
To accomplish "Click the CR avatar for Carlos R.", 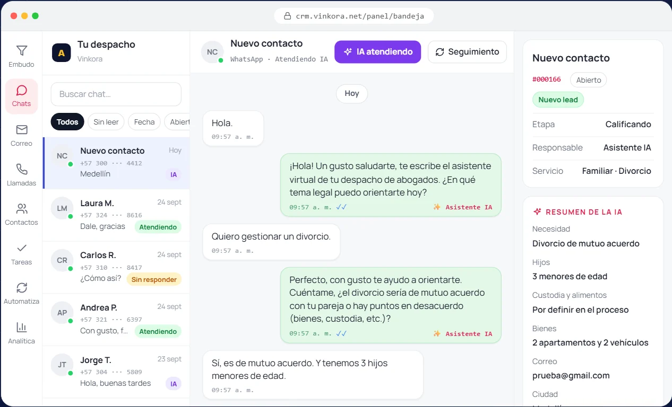I will pos(62,260).
